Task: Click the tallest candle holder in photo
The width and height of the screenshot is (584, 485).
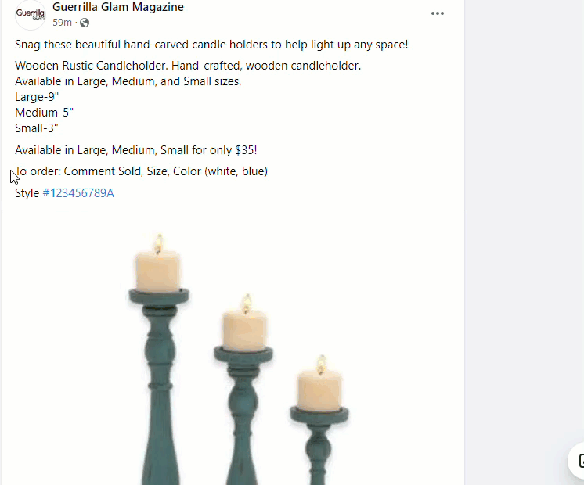Action: pyautogui.click(x=159, y=386)
